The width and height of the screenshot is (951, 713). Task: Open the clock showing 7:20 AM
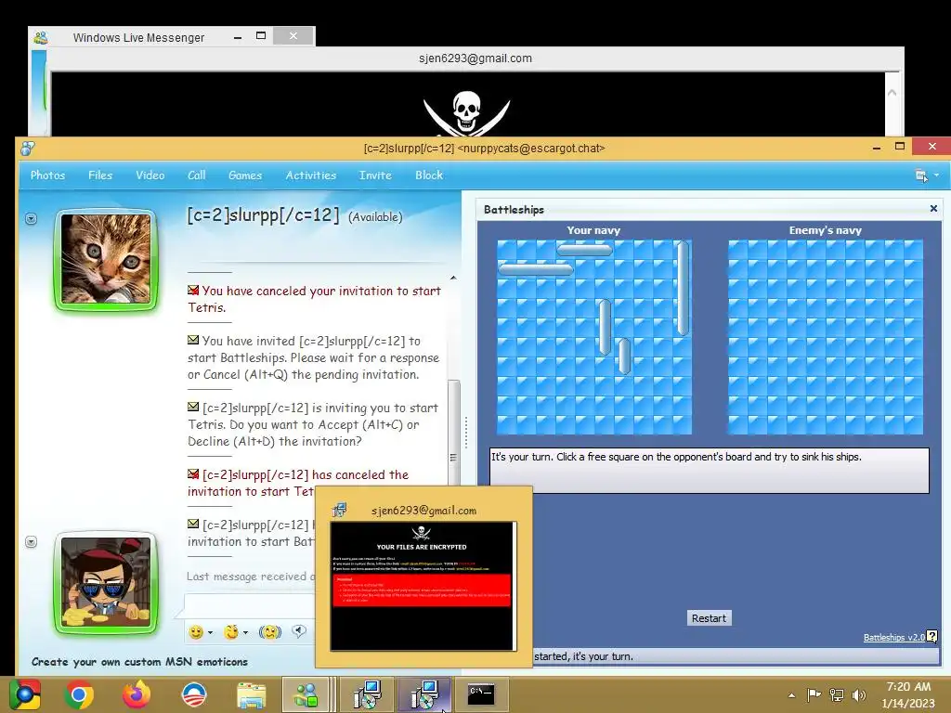908,694
